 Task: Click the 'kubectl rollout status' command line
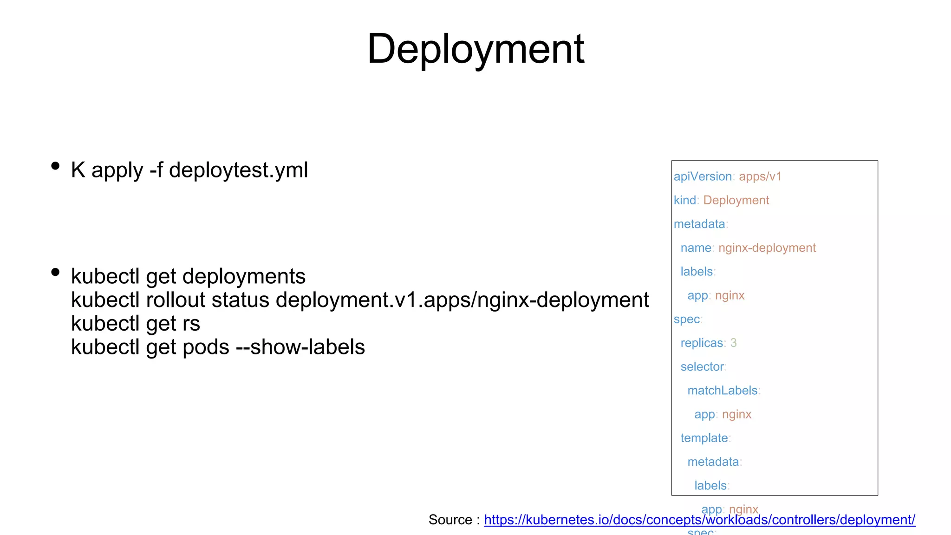pos(360,300)
